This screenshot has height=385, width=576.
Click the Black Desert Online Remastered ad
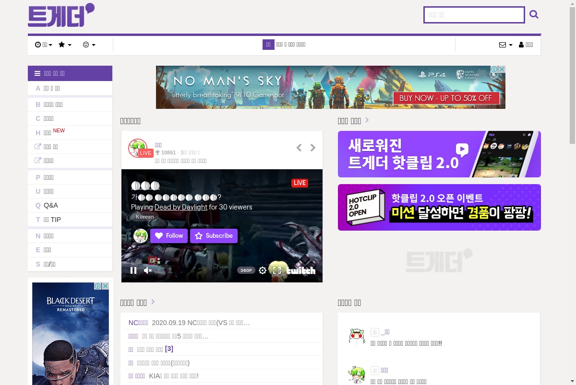71,334
